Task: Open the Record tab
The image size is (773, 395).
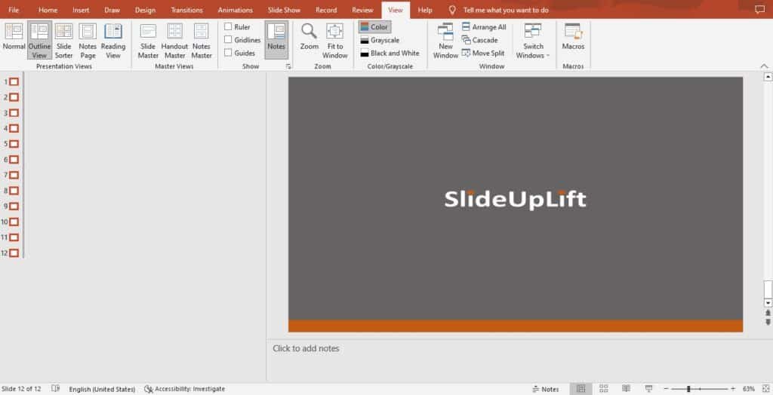Action: click(326, 10)
